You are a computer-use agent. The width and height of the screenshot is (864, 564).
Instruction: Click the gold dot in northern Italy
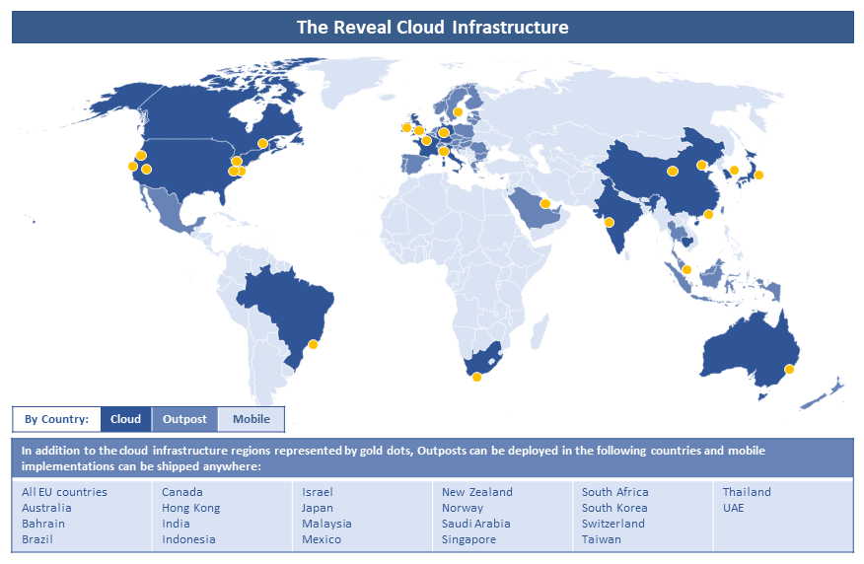coord(444,152)
